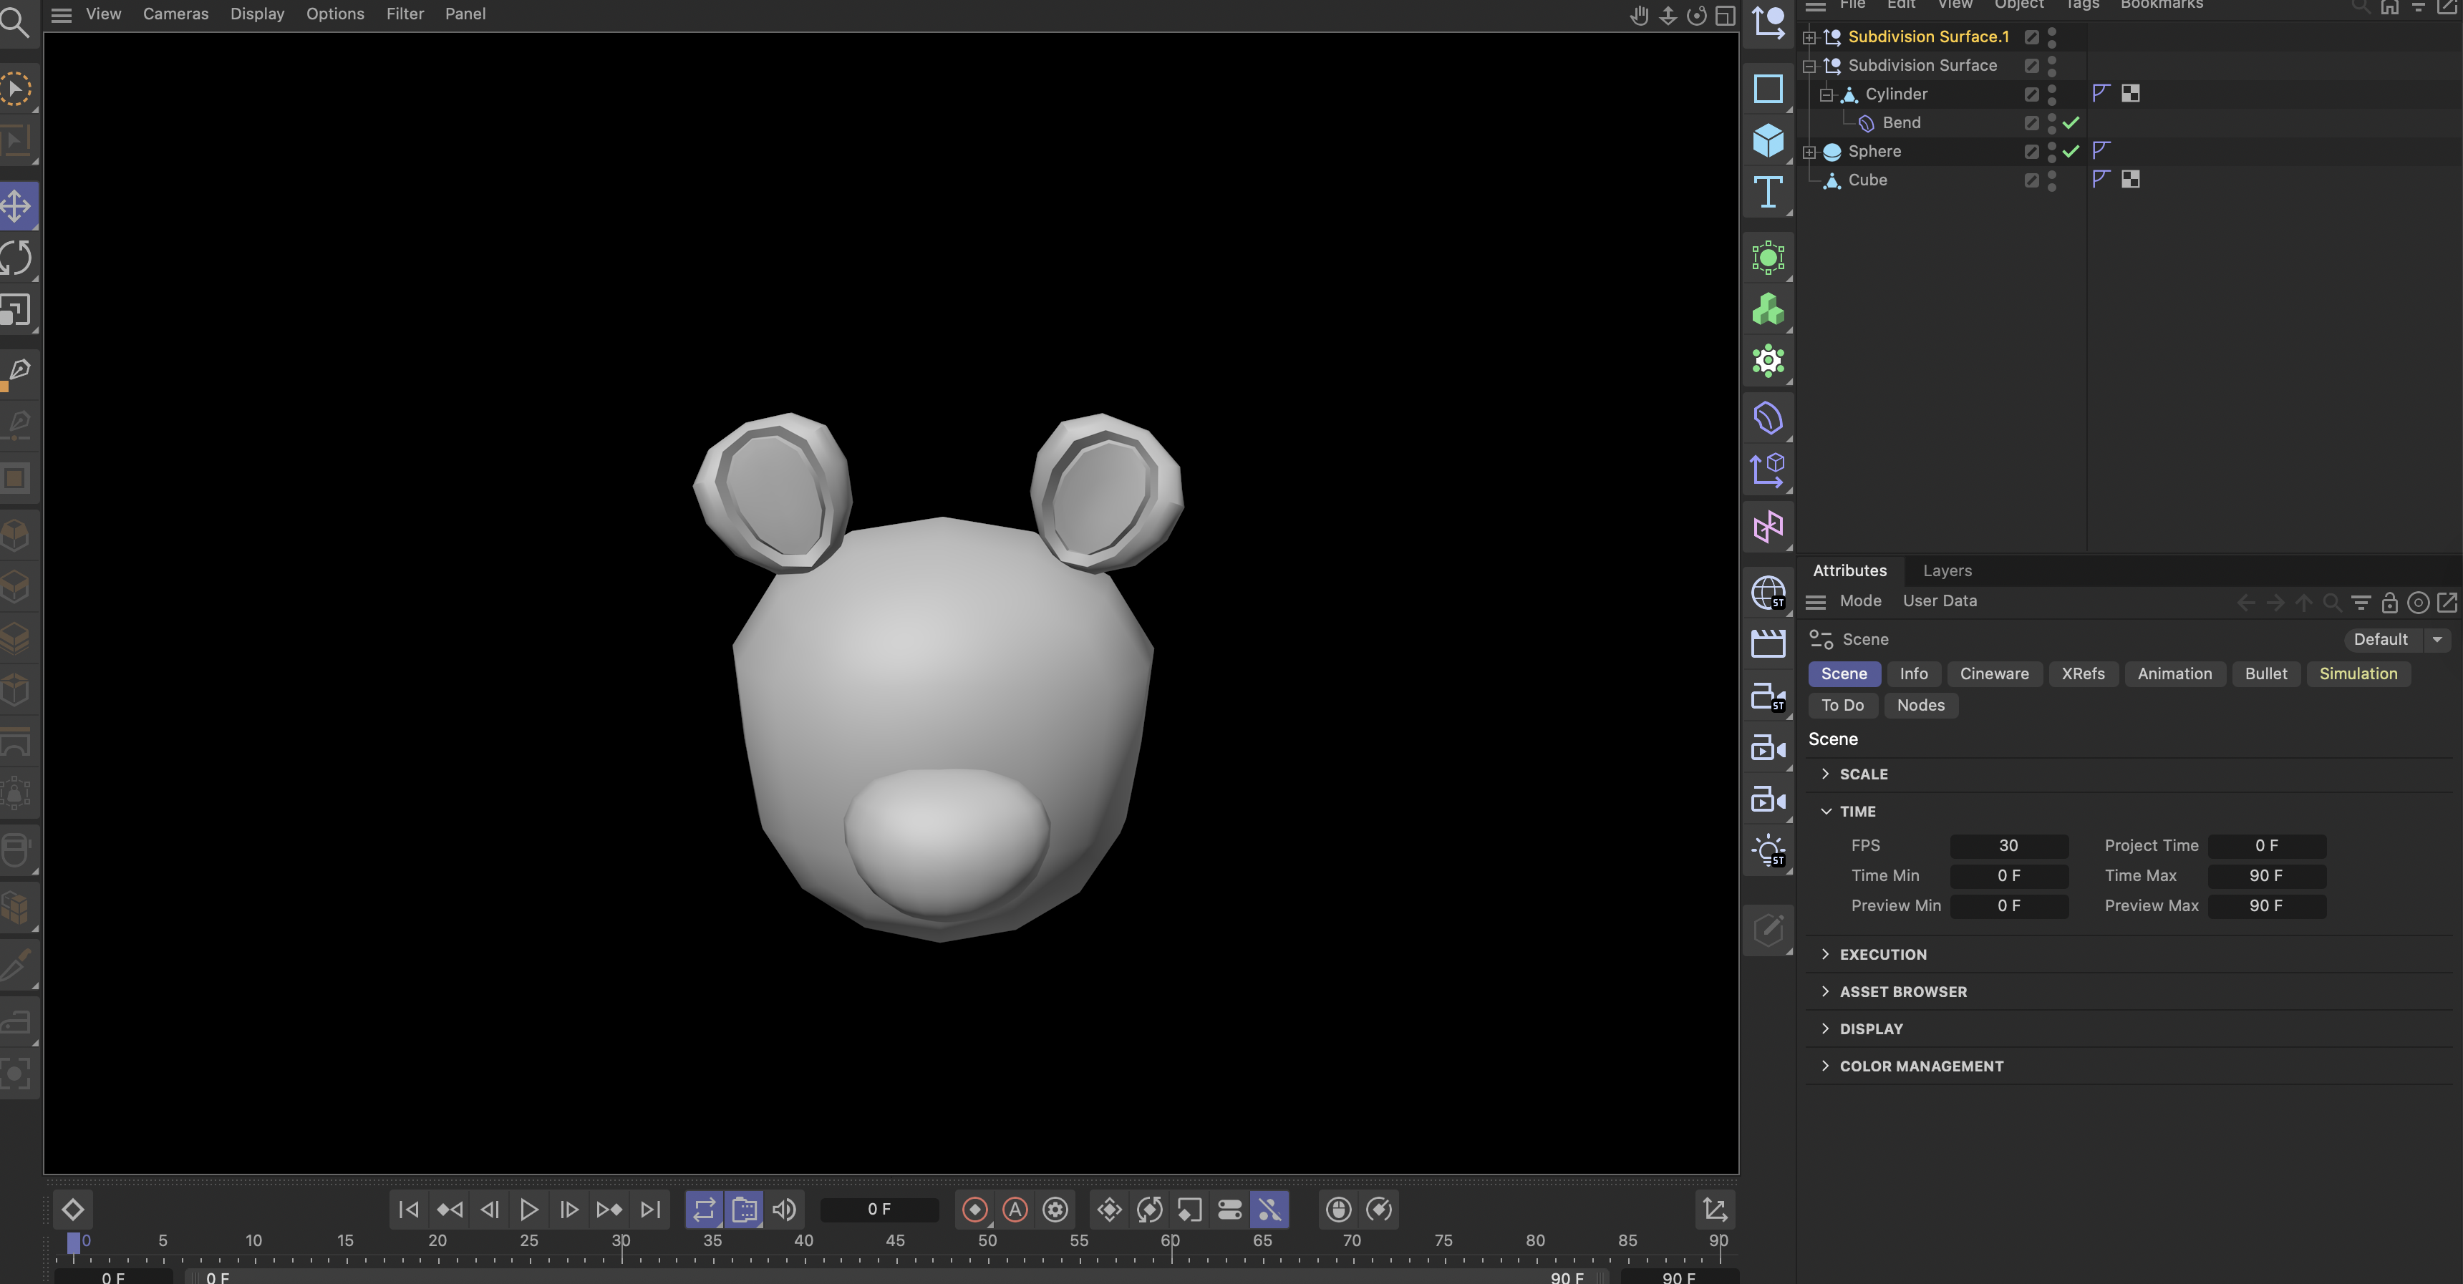Go to end of animation
This screenshot has height=1284, width=2463.
click(x=650, y=1210)
